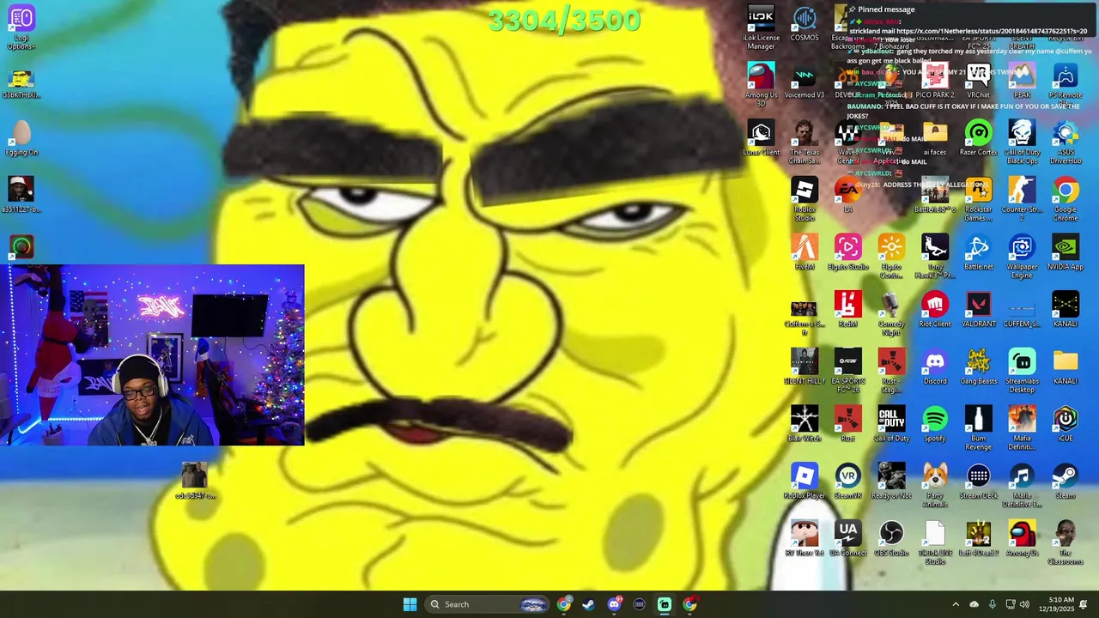The width and height of the screenshot is (1099, 618).
Task: Open the FiveM shortcut
Action: (805, 253)
